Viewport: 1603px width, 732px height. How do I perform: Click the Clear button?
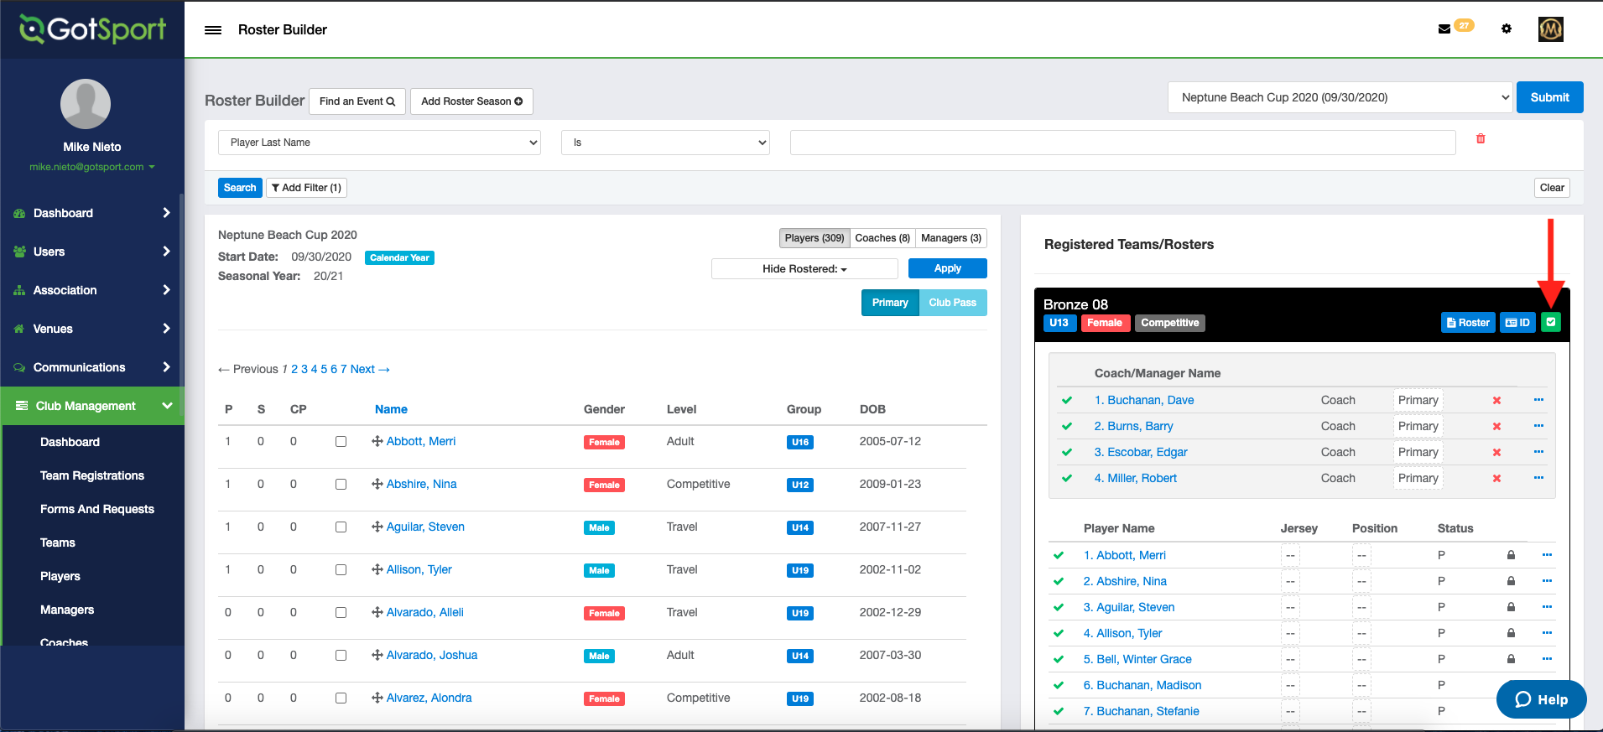coord(1552,188)
